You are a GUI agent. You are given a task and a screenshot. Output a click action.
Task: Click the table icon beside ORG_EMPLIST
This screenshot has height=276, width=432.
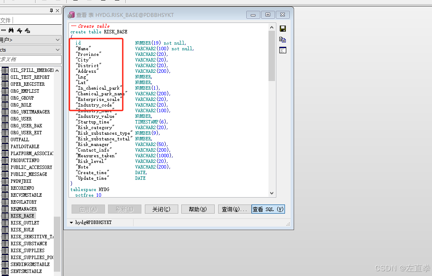5,91
